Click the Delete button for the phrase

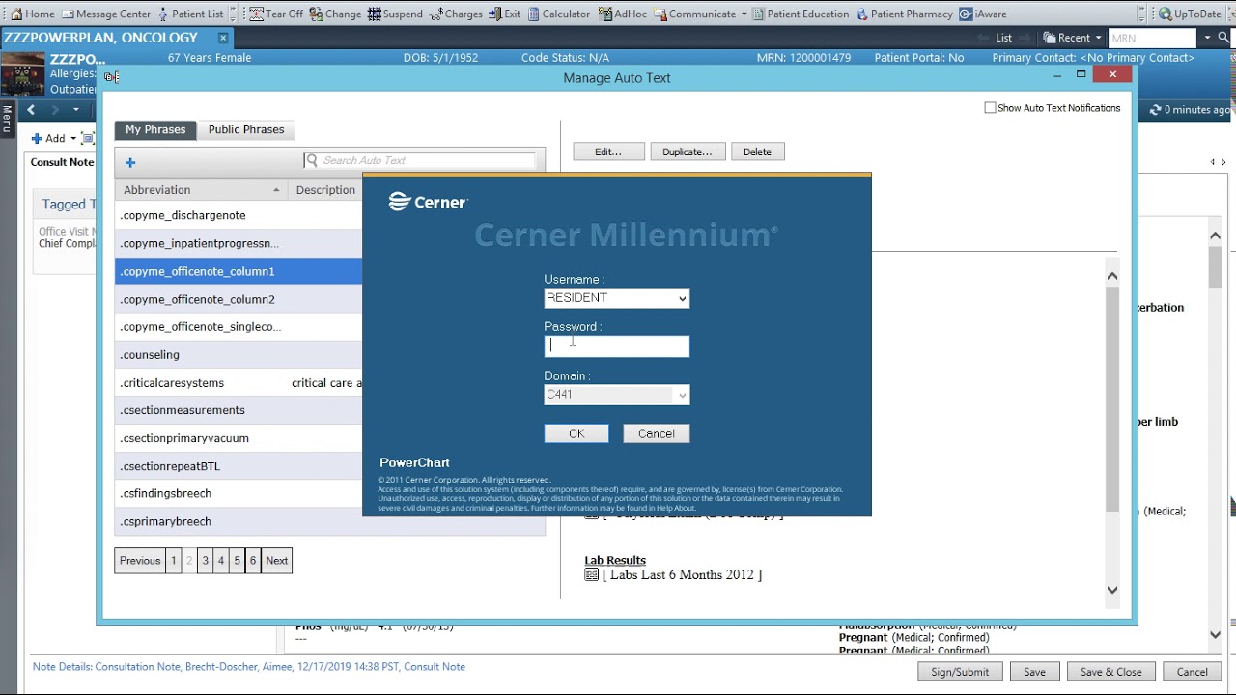click(x=757, y=152)
